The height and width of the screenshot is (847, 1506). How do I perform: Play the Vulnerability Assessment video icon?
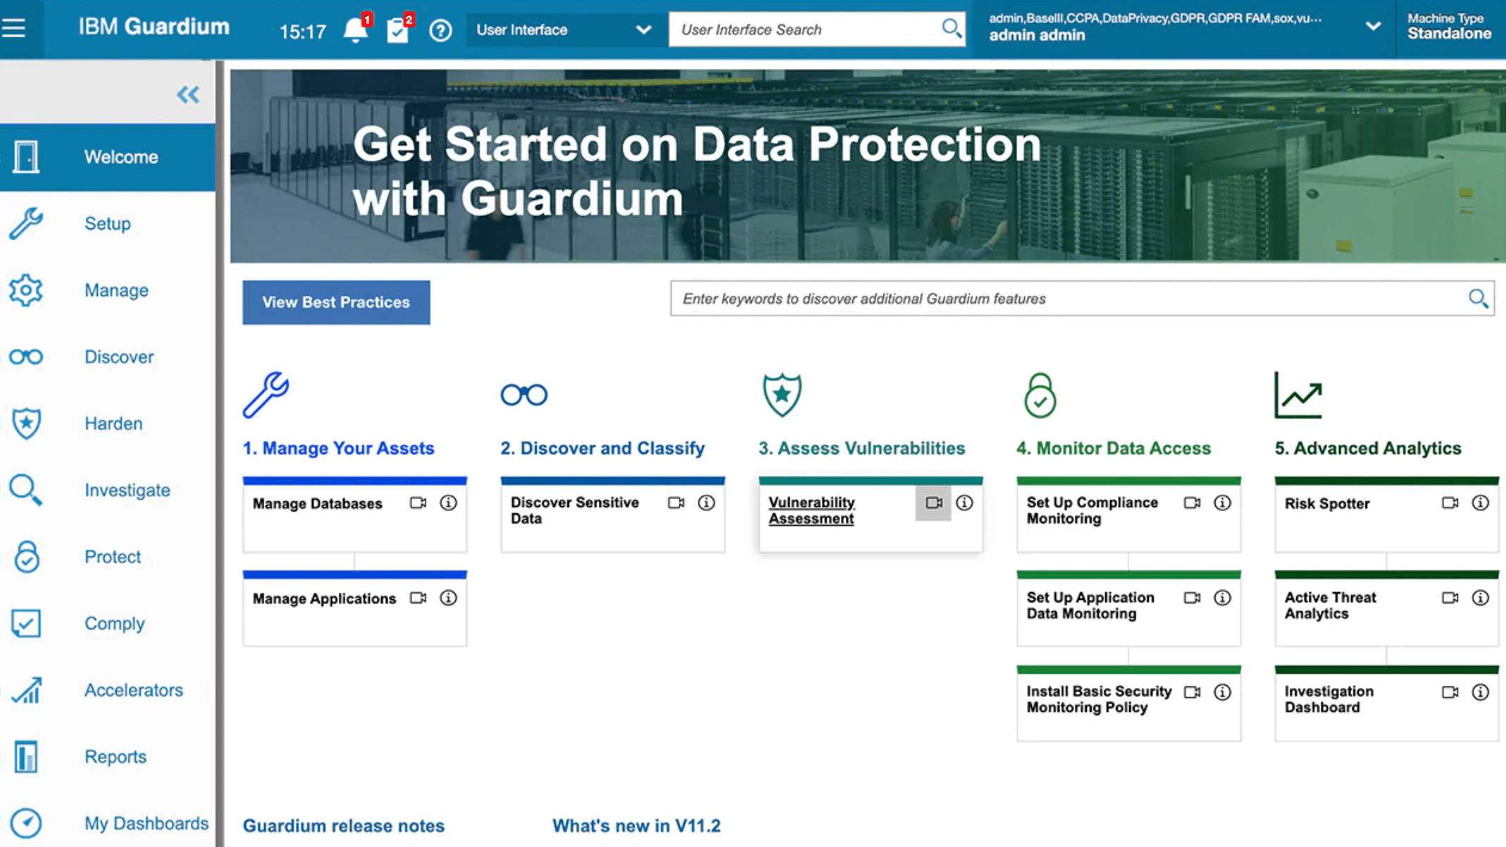(933, 503)
